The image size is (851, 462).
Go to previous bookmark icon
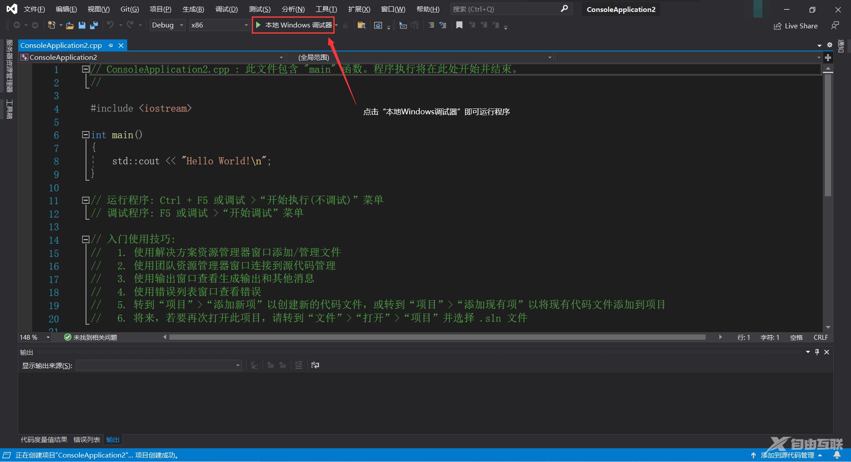472,25
